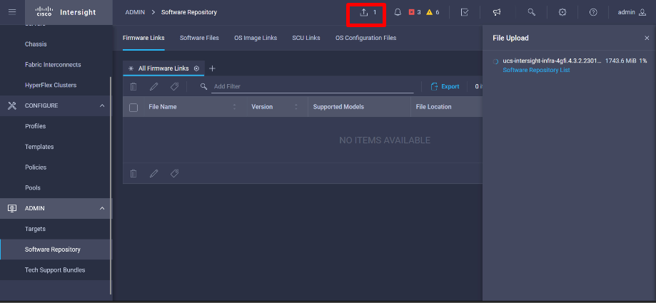Click the bottom trash delete icon
Screen dimensions: 656x303
point(133,173)
